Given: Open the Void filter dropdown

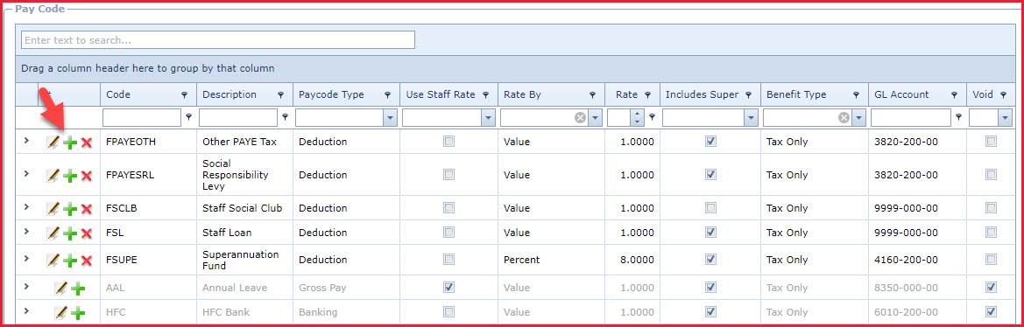Looking at the screenshot, I should (x=1005, y=118).
